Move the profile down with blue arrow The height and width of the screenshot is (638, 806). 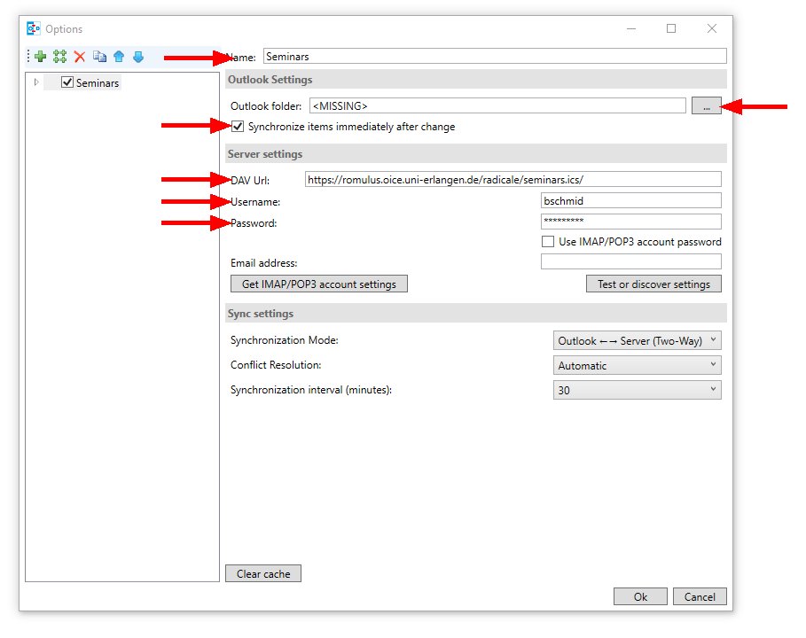(x=138, y=57)
